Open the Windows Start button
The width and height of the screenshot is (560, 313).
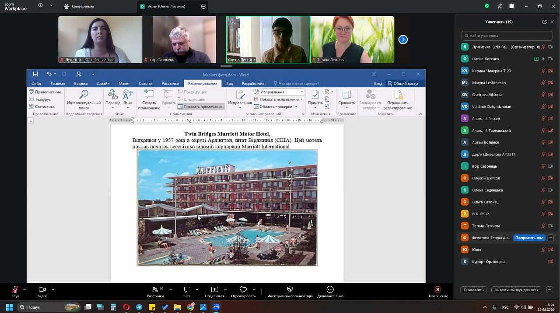coord(9,307)
